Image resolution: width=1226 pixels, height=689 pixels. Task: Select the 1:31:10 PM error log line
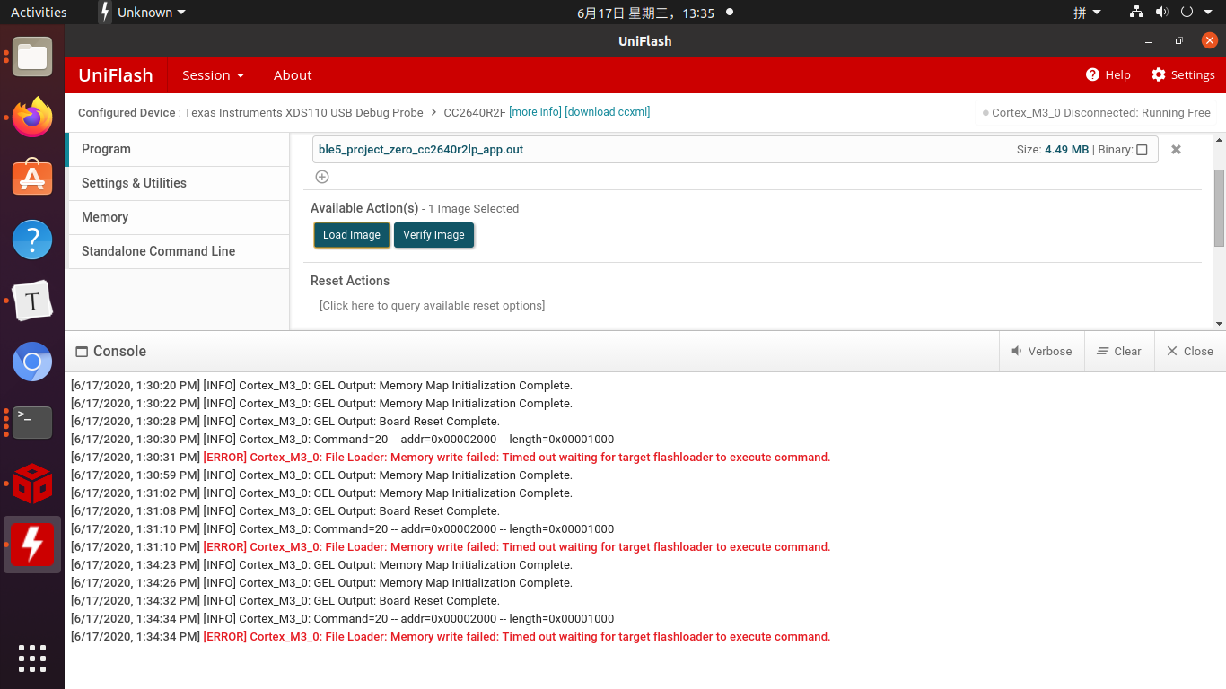point(451,547)
